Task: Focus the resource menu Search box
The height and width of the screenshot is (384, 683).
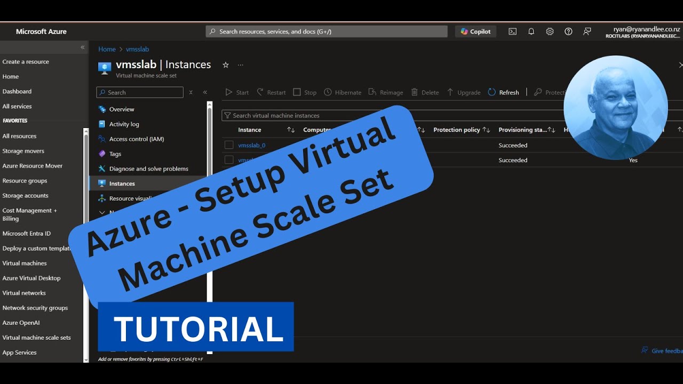Action: [140, 92]
